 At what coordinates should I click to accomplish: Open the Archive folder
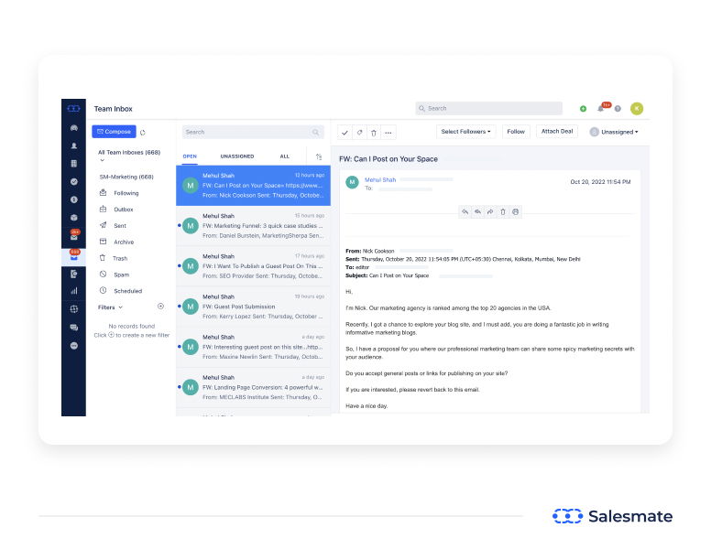pyautogui.click(x=117, y=242)
